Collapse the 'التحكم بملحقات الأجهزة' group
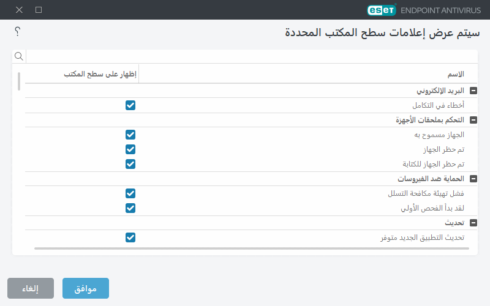 (x=473, y=120)
